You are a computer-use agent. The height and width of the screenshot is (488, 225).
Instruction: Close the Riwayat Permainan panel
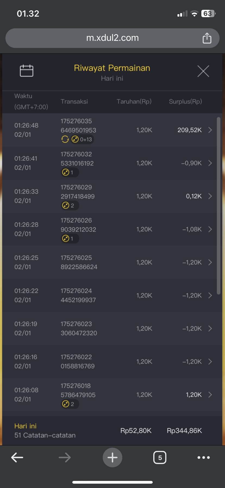[203, 71]
